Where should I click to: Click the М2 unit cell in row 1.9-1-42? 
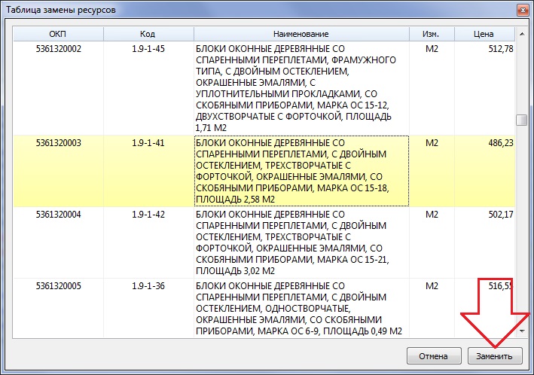(432, 242)
